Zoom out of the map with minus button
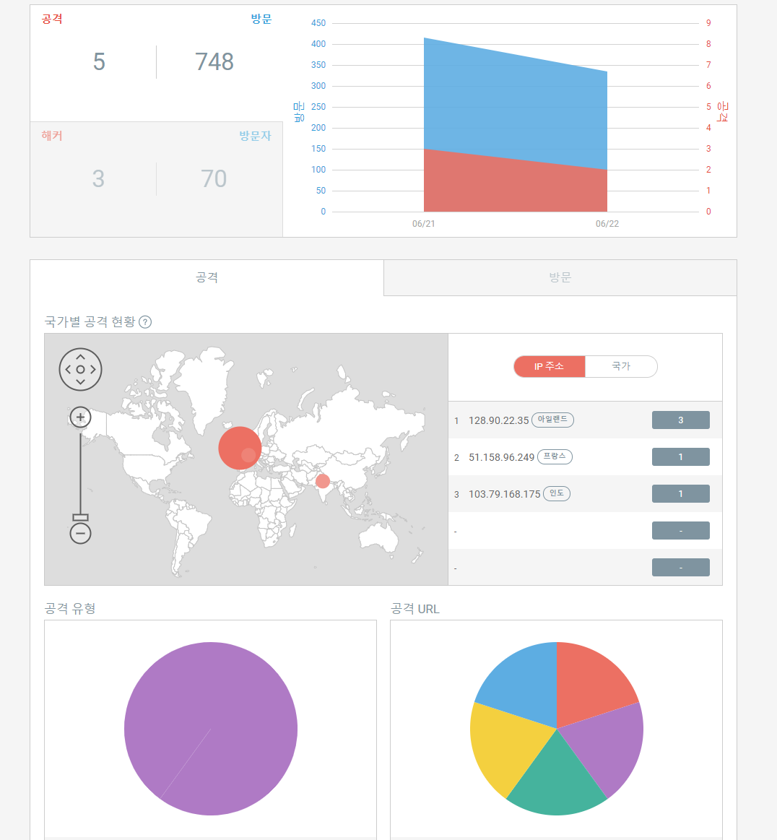777x840 pixels. pos(80,534)
